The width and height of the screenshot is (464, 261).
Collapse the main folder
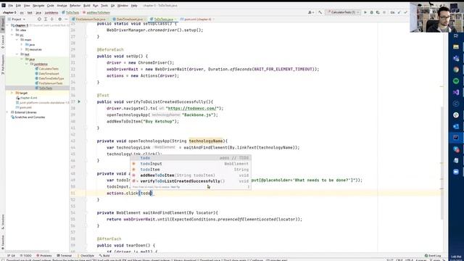tap(17, 40)
